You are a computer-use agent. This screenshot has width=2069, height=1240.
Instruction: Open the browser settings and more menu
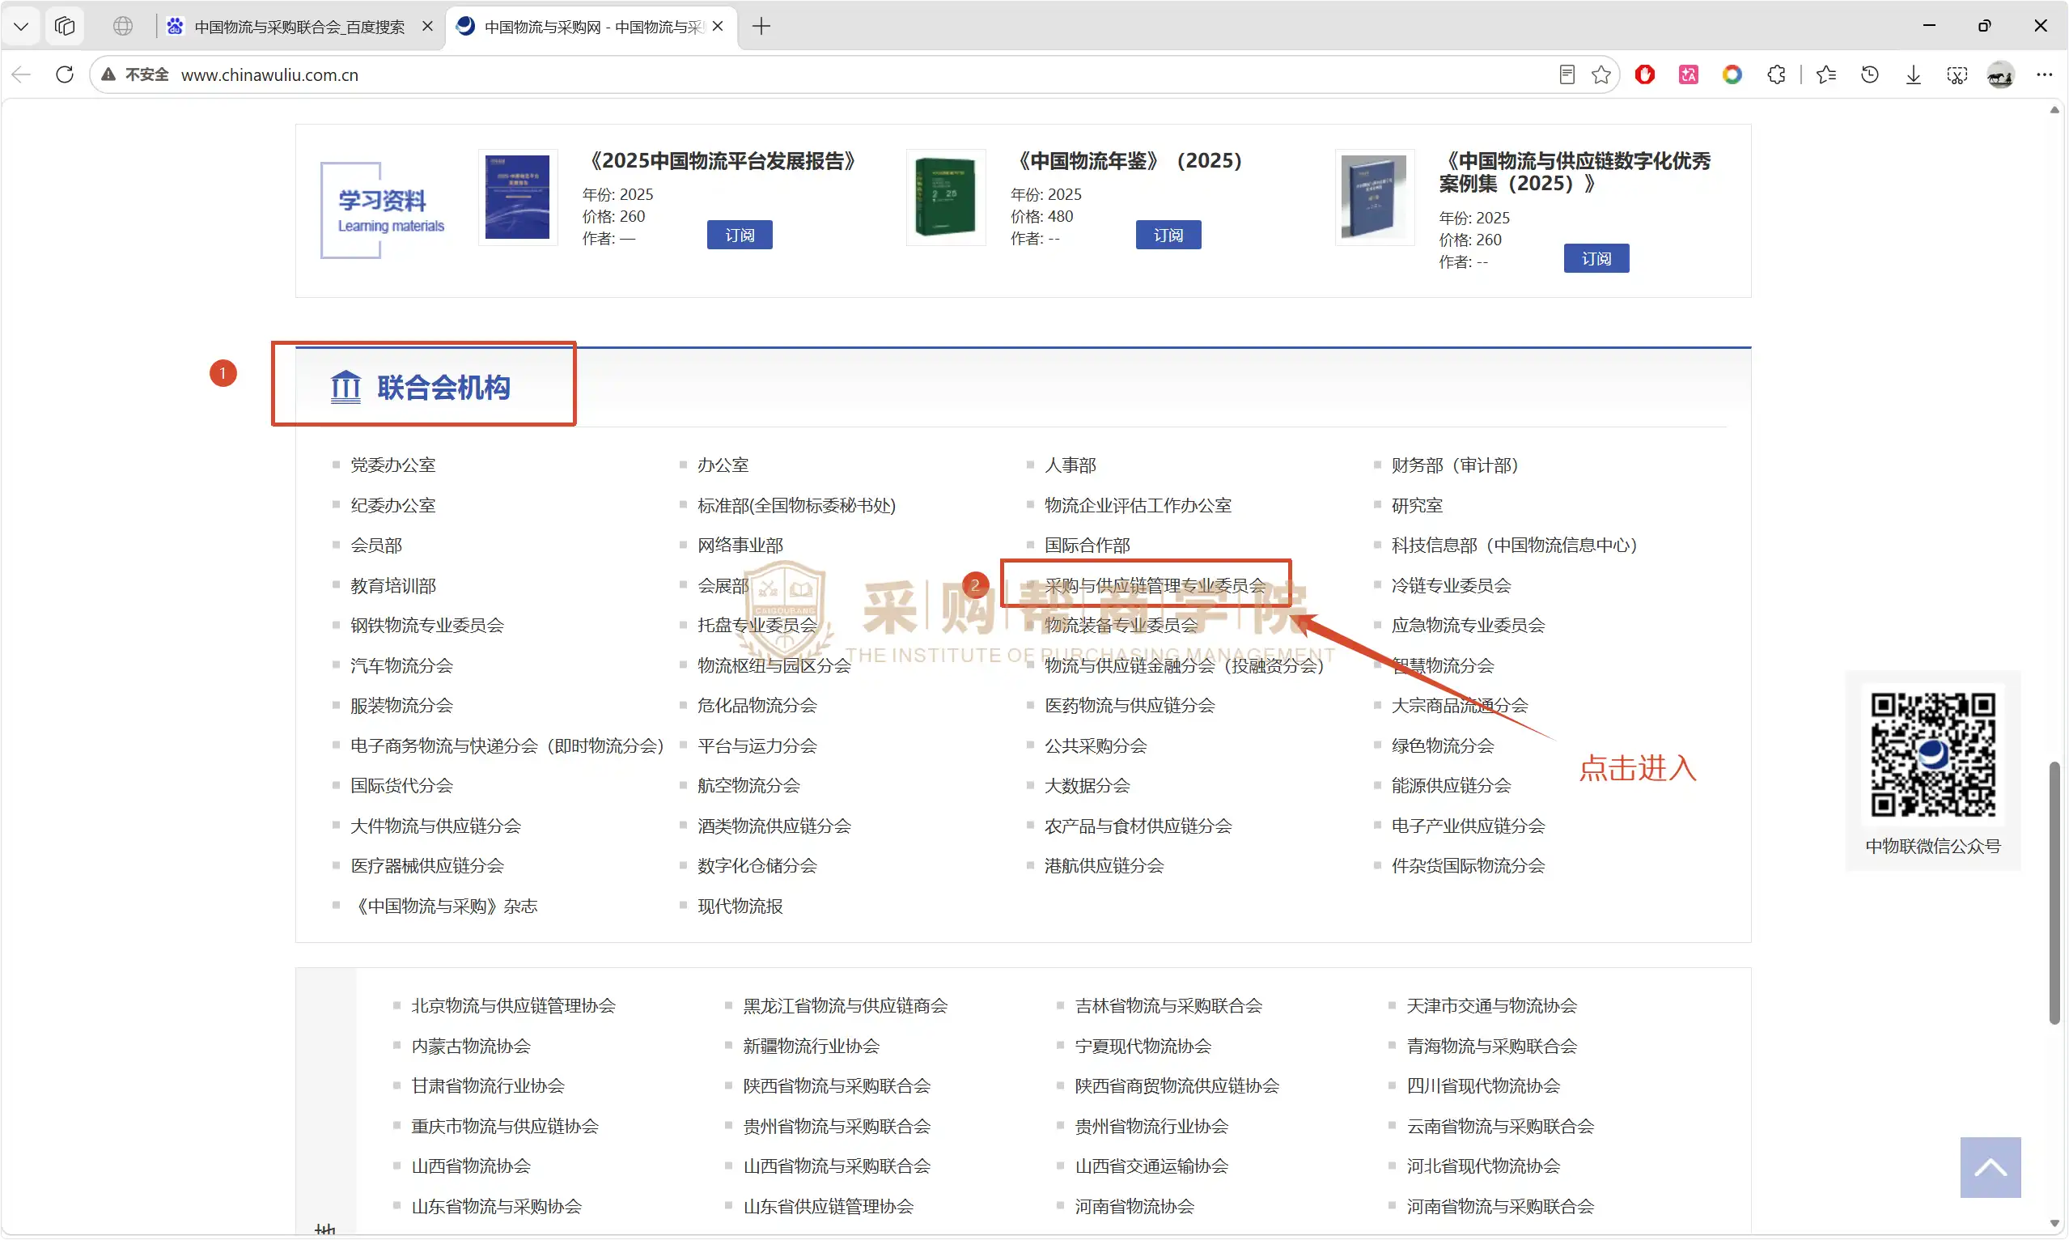2044,74
